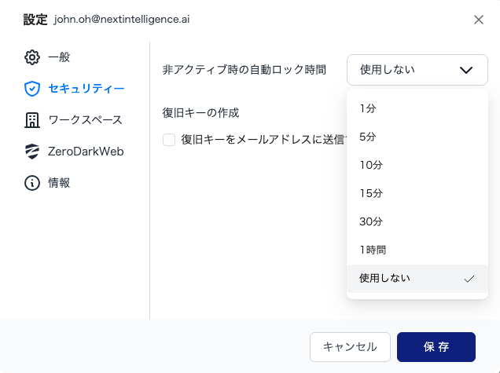The height and width of the screenshot is (373, 500).
Task: Close the settings dialog with X
Action: tap(479, 20)
